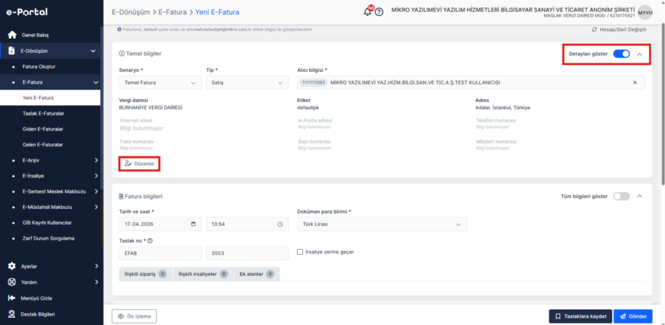Click the Destek Bilgileri person icon

(x=12, y=314)
